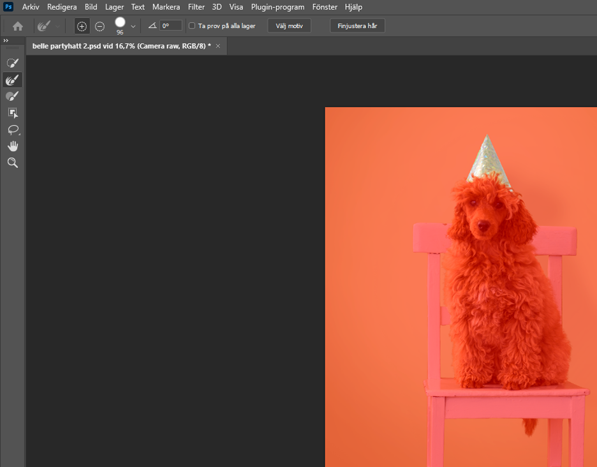The image size is (597, 467).
Task: Click the Home icon in options bar
Action: click(x=18, y=26)
